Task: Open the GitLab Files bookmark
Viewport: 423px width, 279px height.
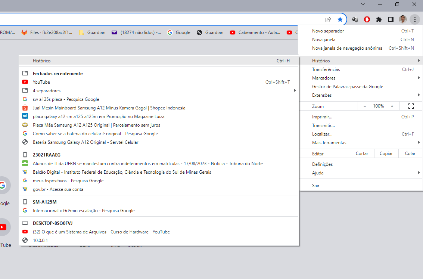Action: (47, 32)
